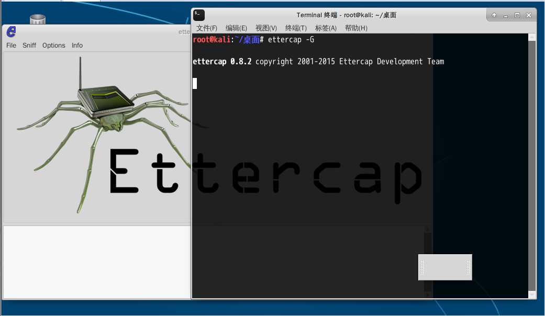Minimize the Terminal window
The width and height of the screenshot is (545, 316).
coord(506,15)
